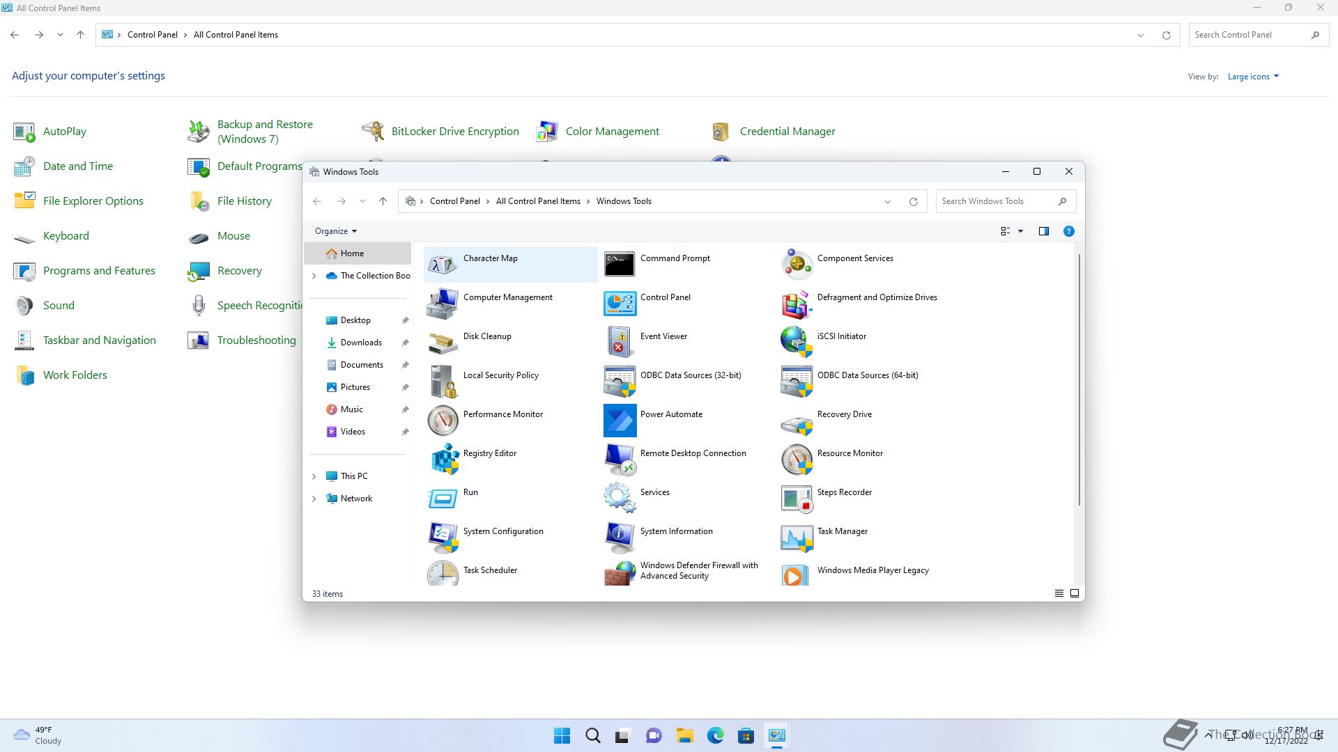Open Resource Monitor icon
Viewport: 1338px width, 752px height.
797,460
